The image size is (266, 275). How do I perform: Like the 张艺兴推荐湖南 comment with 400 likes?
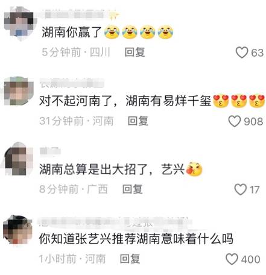232,259
